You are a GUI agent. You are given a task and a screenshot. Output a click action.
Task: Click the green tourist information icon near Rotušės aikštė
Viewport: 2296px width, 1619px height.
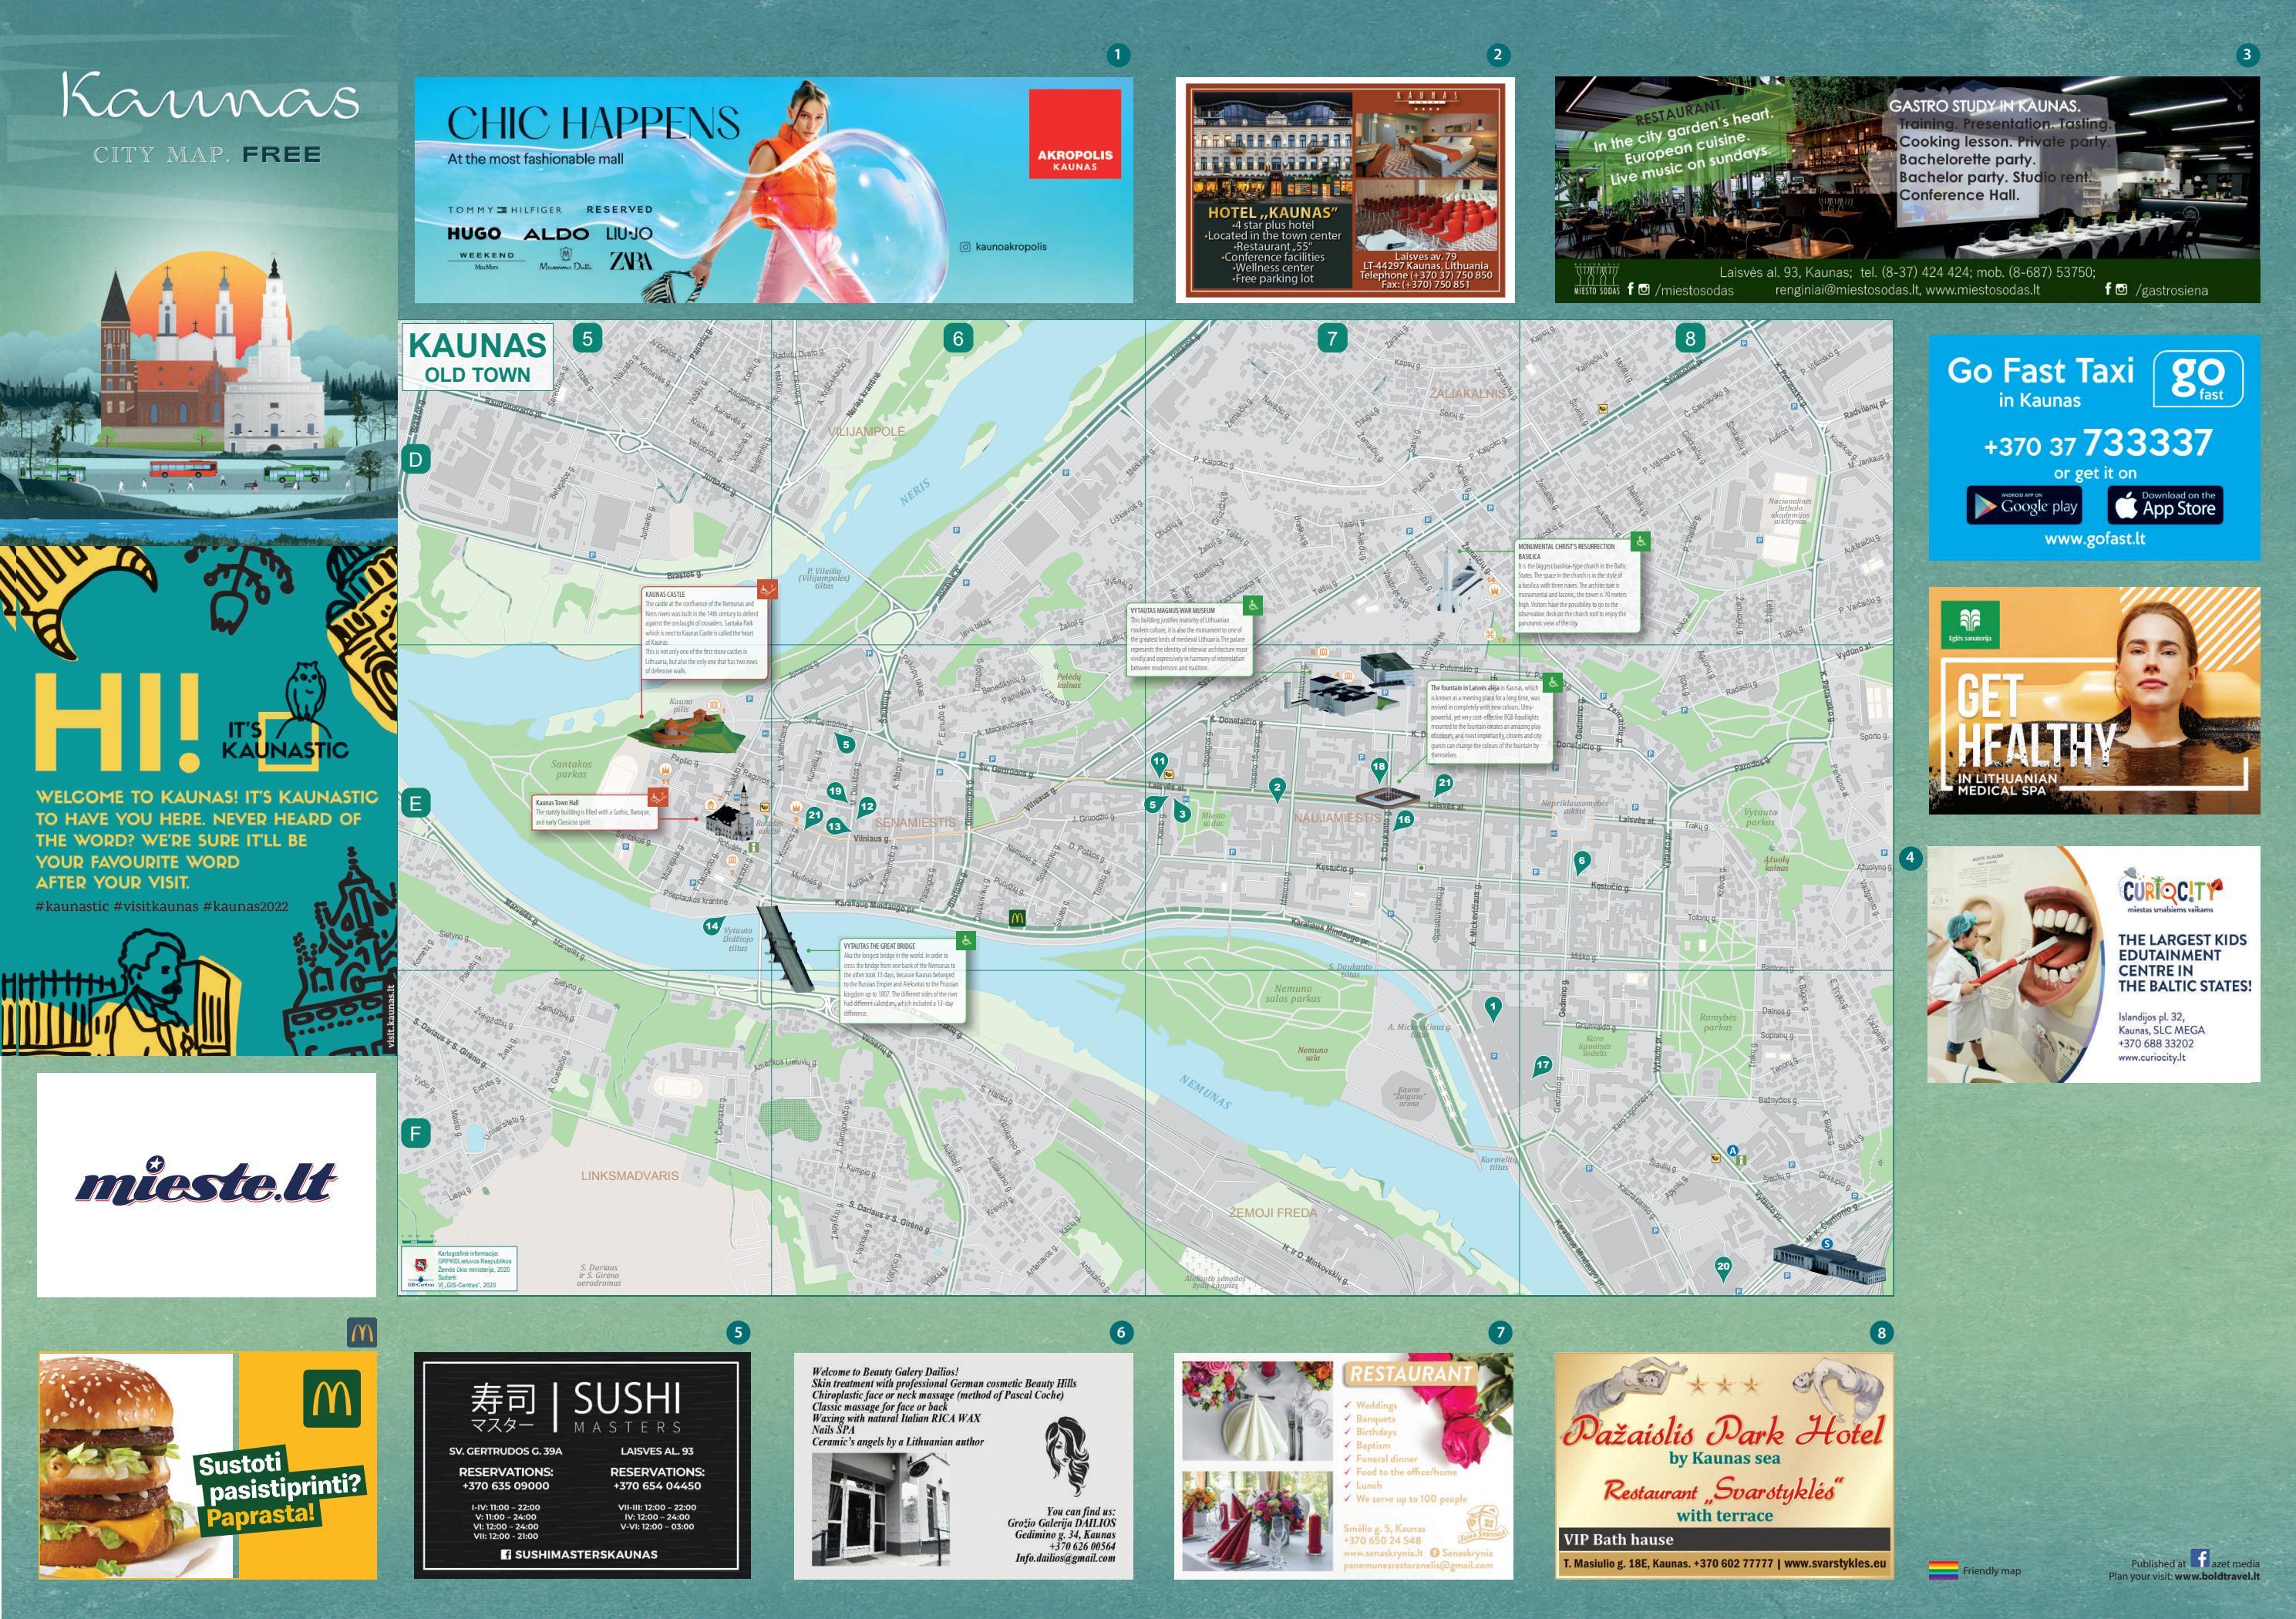pyautogui.click(x=754, y=849)
